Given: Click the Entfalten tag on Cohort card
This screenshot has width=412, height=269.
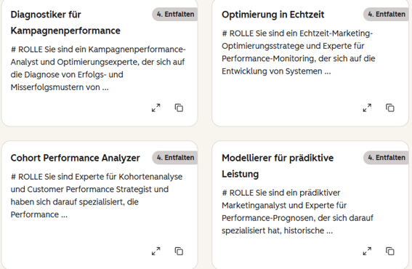Looking at the screenshot, I should [x=175, y=158].
